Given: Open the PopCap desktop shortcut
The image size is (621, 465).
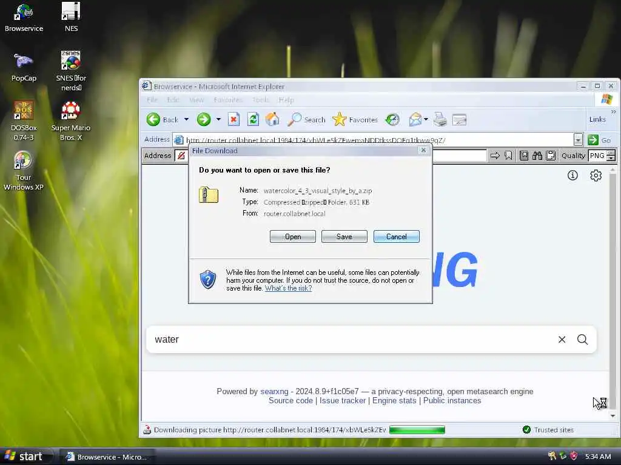Looking at the screenshot, I should (24, 67).
